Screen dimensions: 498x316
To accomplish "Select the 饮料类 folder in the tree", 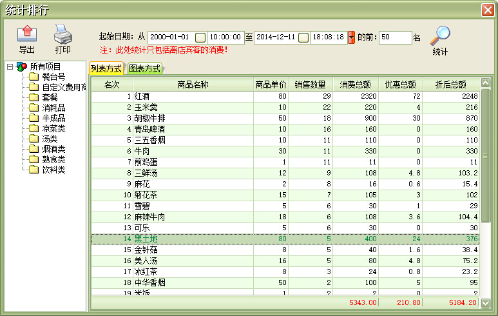I will click(53, 170).
